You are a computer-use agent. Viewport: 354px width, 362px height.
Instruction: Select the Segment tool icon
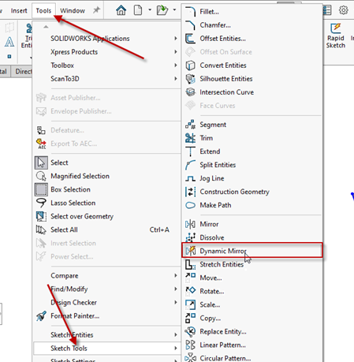click(x=190, y=125)
